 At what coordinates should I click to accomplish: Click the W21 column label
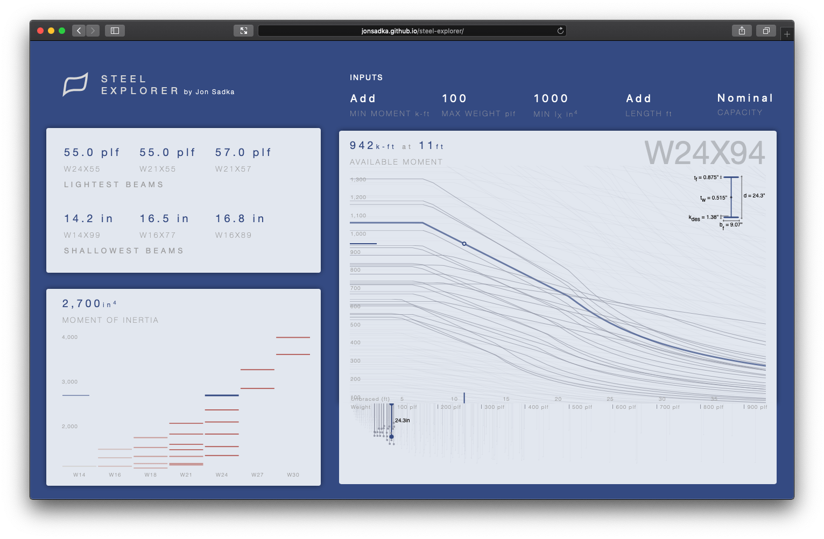(186, 475)
